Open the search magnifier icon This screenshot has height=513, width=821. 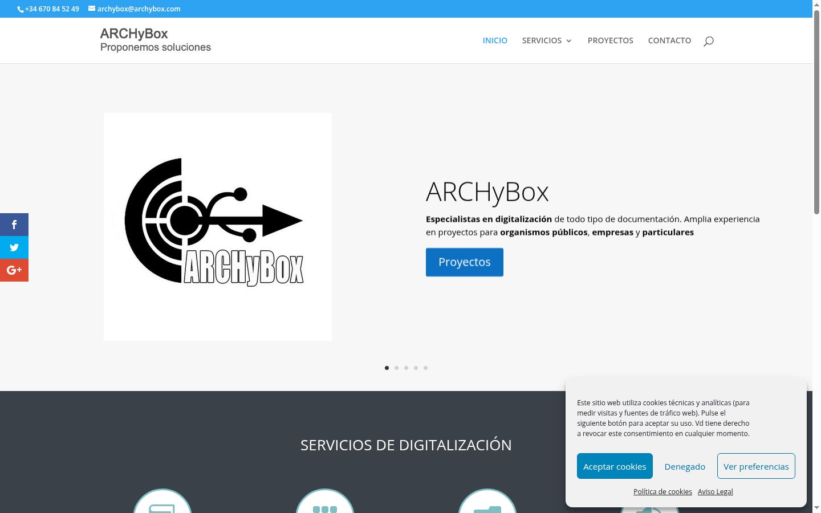(709, 40)
